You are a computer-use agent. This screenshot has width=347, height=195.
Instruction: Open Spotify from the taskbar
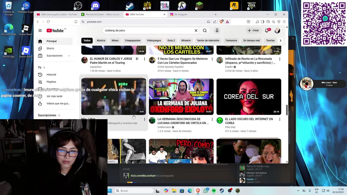[x=214, y=191]
